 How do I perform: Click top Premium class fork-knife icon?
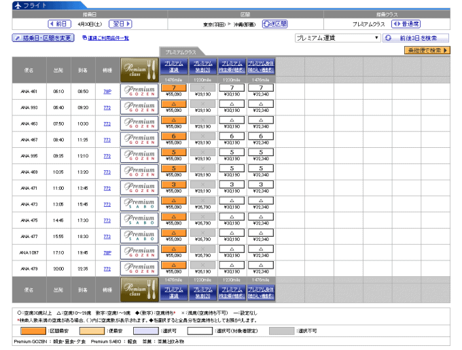pos(139,70)
